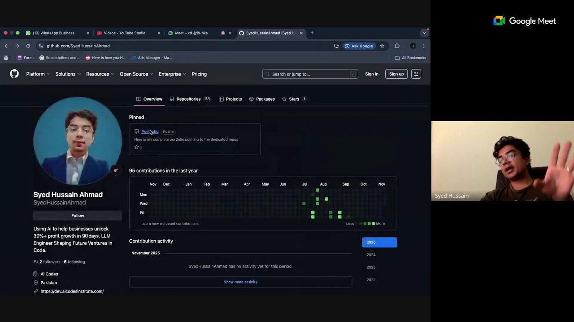Viewport: 574px width, 322px height.
Task: Click the Sign in link
Action: (x=372, y=74)
